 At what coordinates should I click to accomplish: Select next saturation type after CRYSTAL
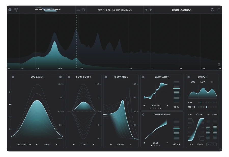[x=167, y=105]
